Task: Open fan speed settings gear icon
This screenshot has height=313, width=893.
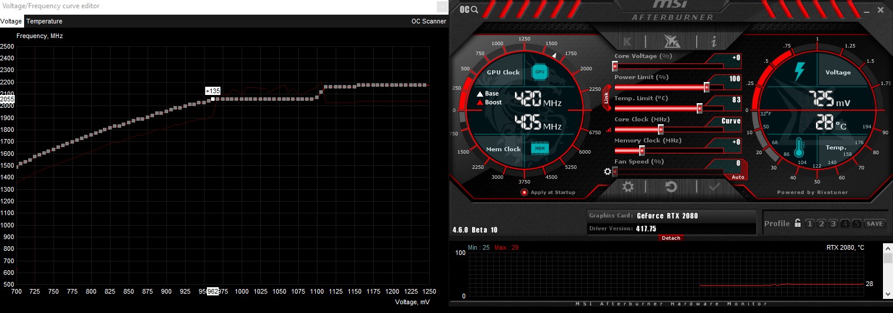Action: (608, 172)
